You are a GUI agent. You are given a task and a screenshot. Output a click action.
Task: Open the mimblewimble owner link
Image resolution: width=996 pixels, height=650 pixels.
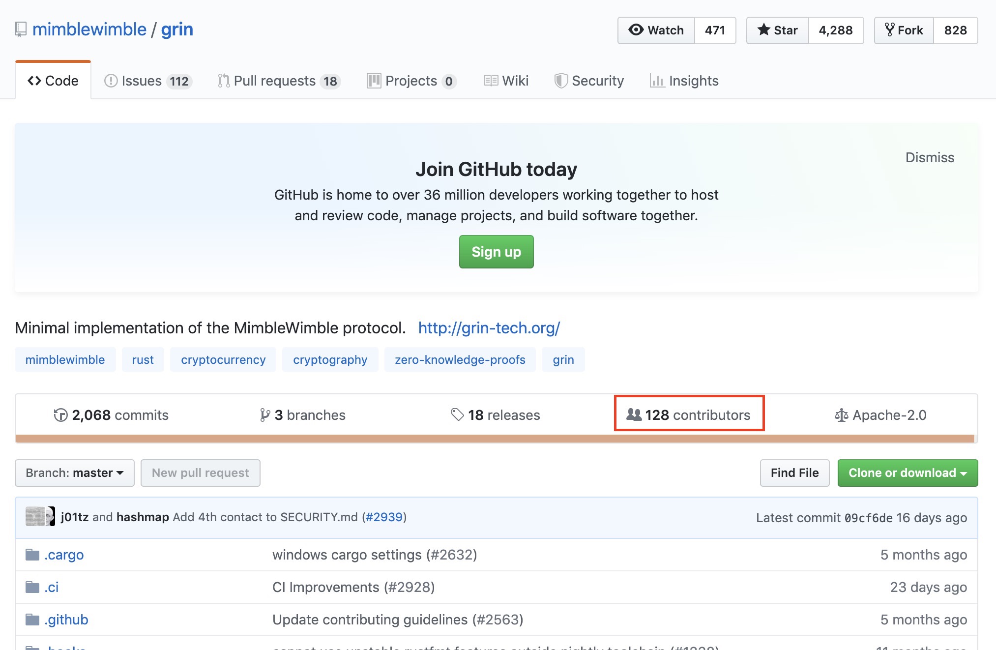(89, 30)
